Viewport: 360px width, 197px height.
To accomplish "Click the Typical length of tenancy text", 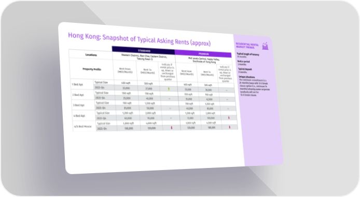I will click(248, 54).
